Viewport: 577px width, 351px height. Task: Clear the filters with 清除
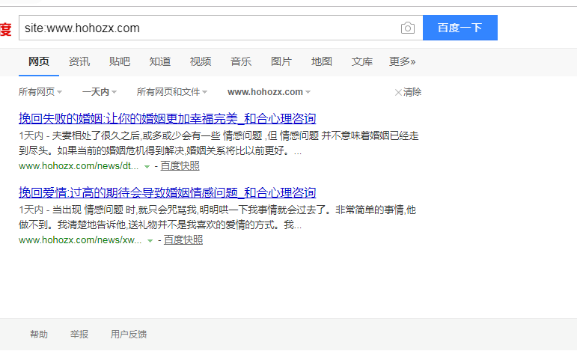[x=408, y=92]
